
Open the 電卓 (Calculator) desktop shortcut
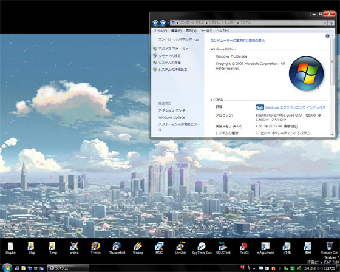coord(308,248)
